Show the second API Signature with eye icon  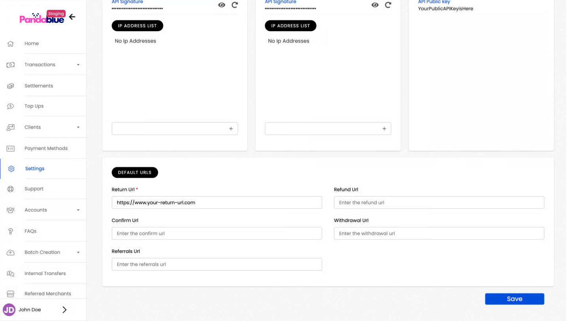coord(375,5)
